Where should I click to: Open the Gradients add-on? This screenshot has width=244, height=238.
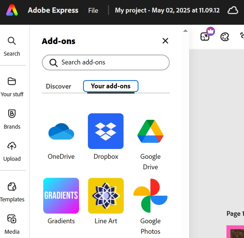(61, 201)
